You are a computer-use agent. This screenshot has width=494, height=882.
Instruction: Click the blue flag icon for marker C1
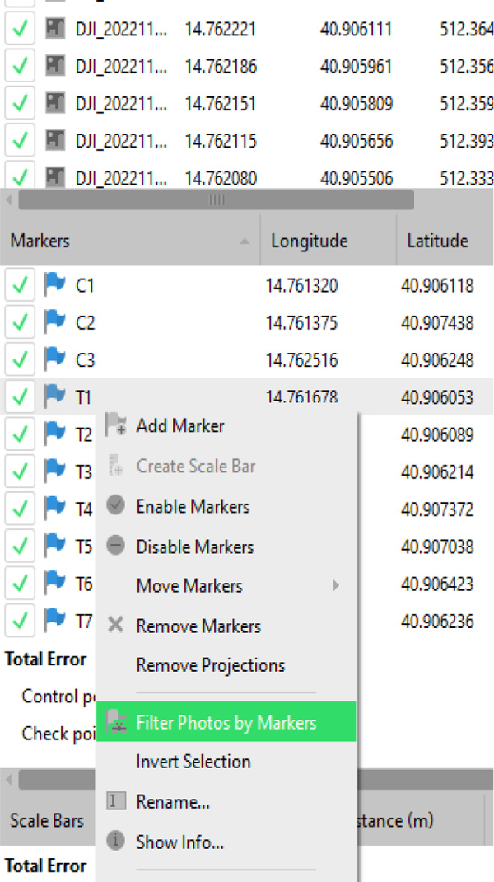point(54,285)
